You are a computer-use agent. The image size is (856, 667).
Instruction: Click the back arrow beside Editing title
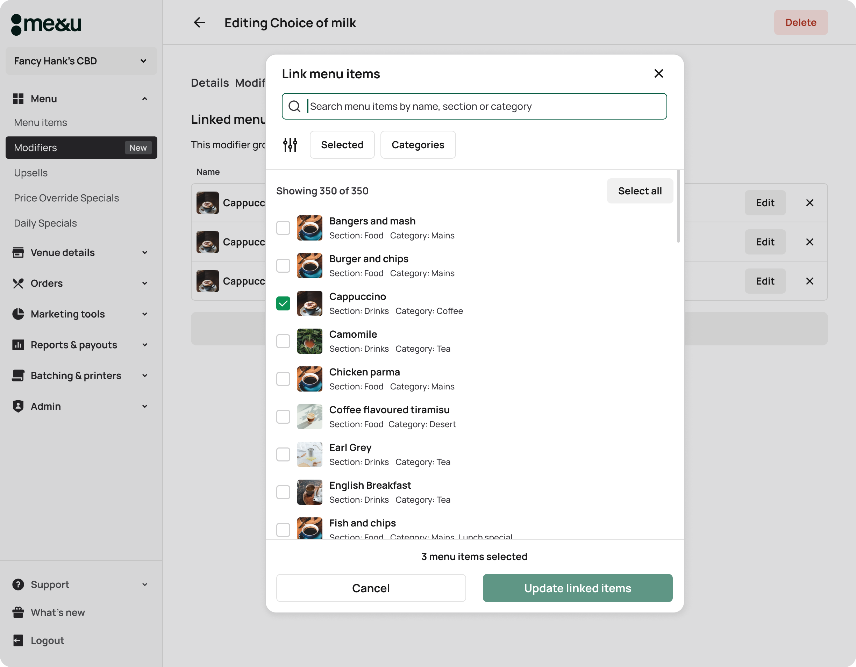(x=200, y=23)
